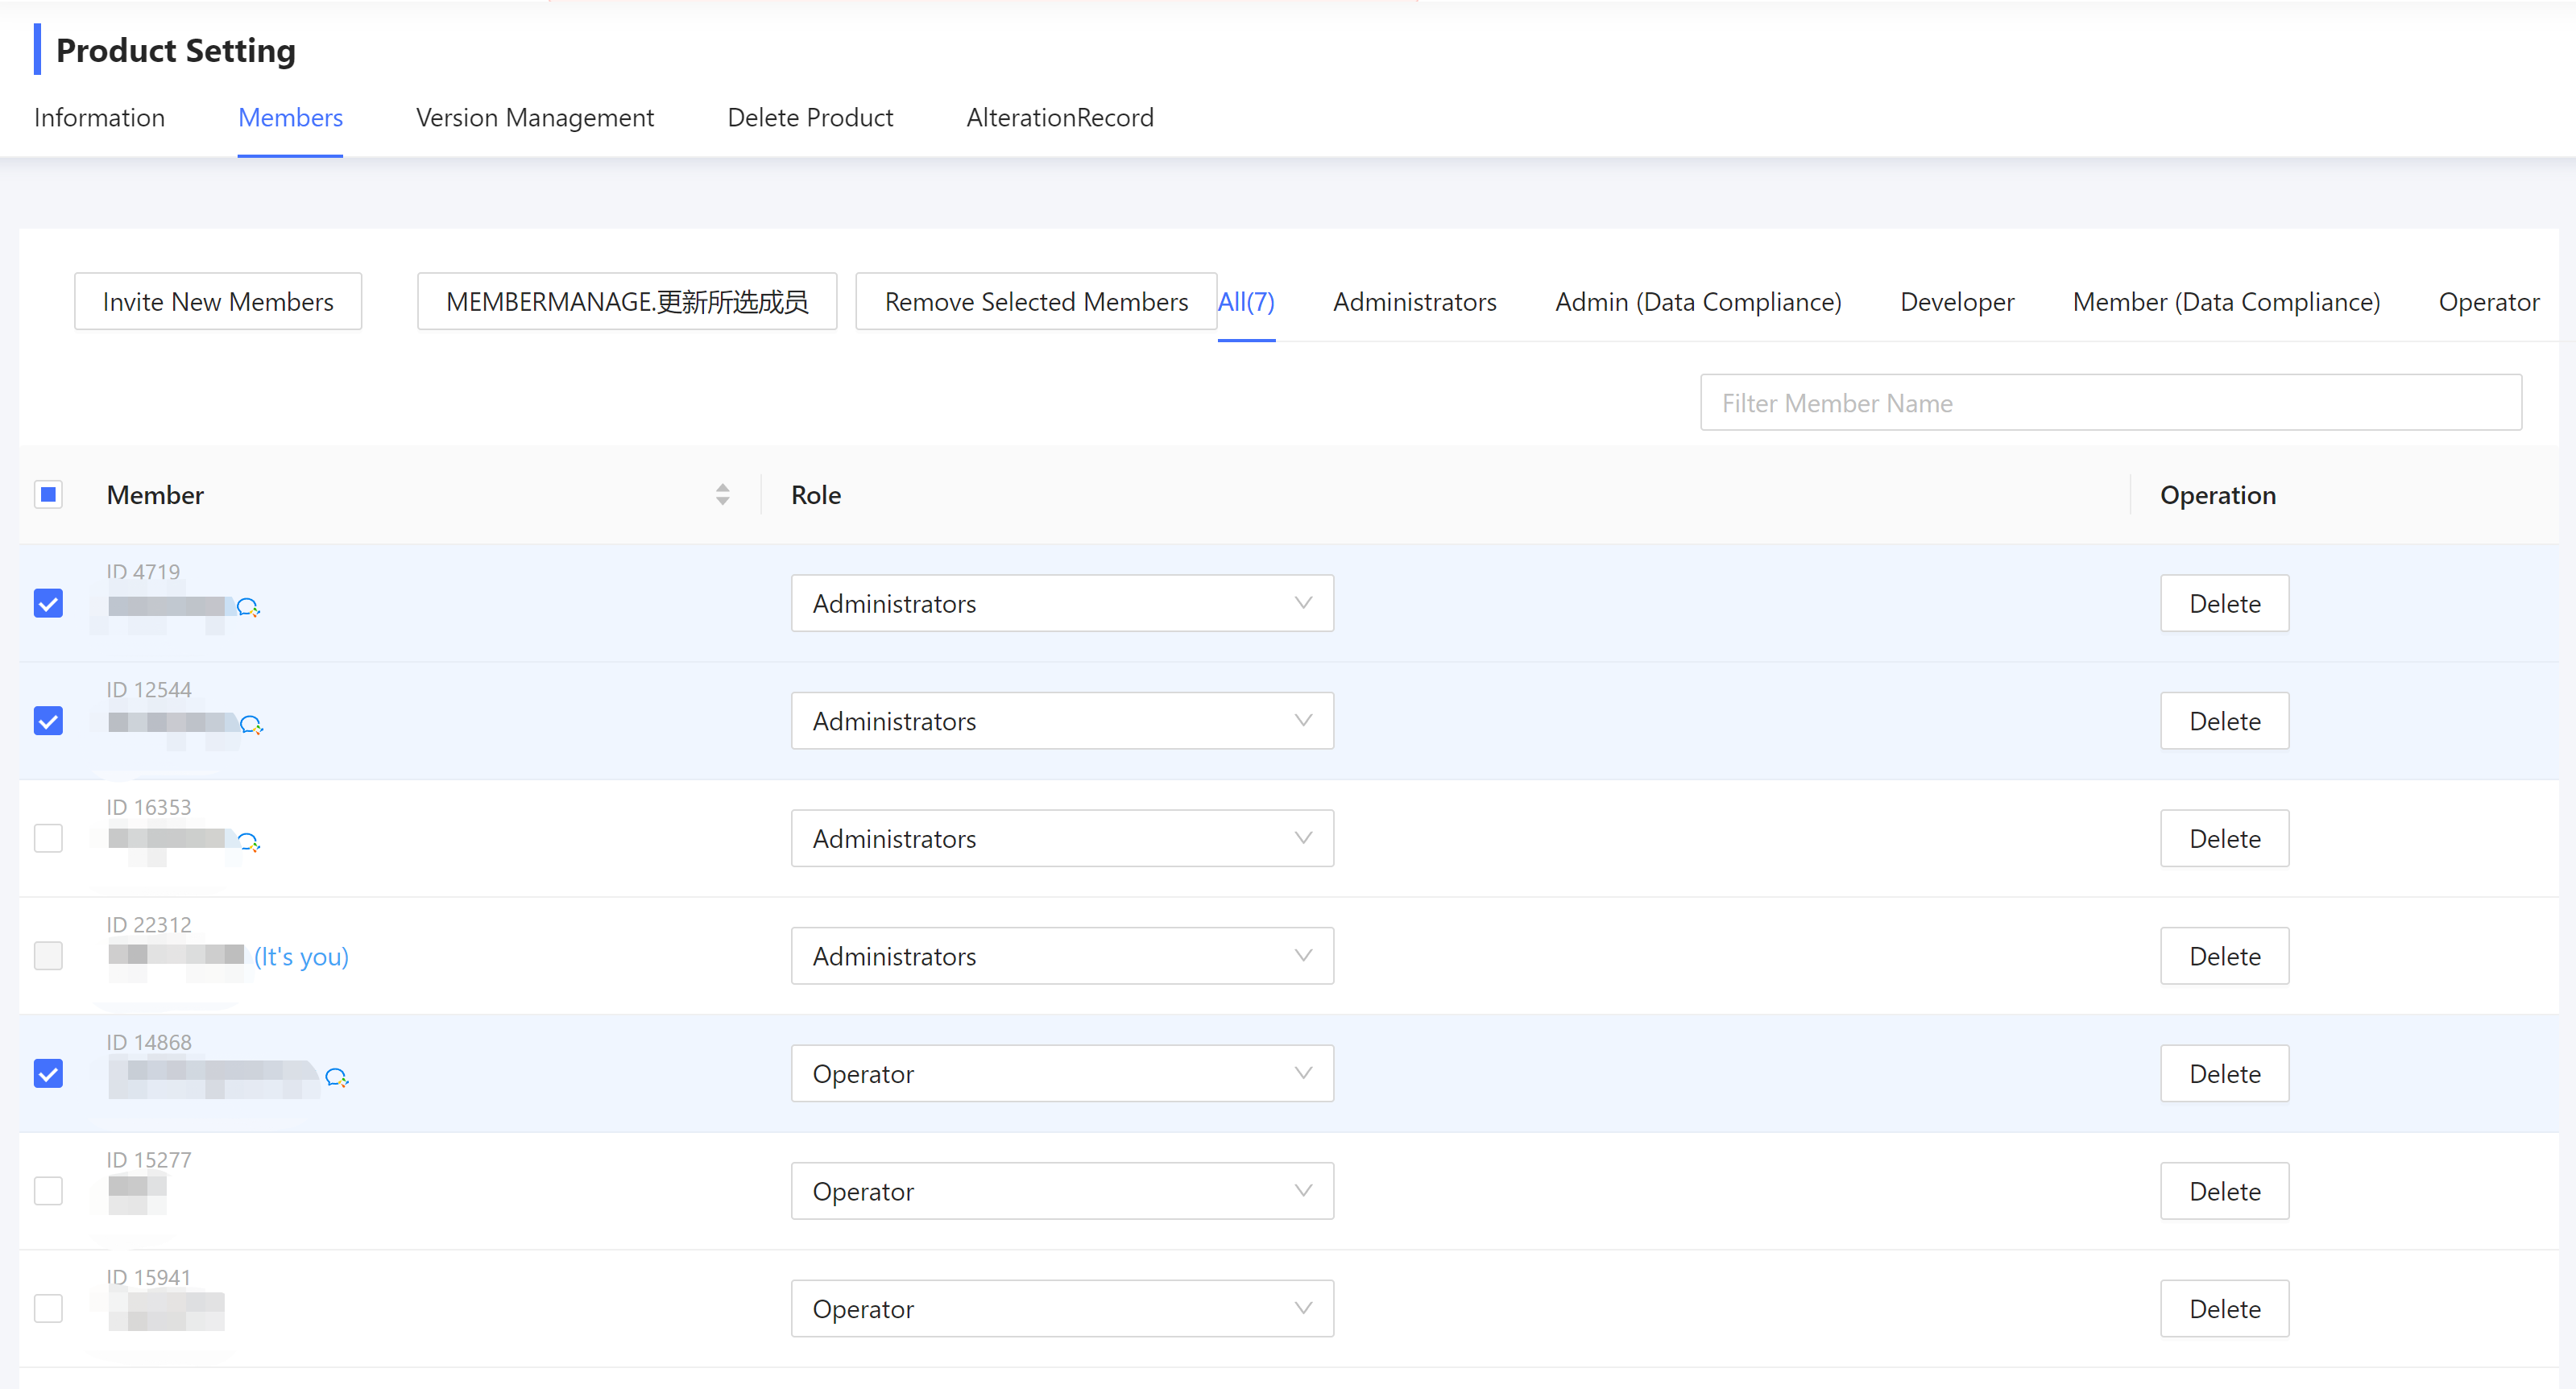Image resolution: width=2576 pixels, height=1389 pixels.
Task: Uncheck the member with ID 12544
Action: click(x=48, y=721)
